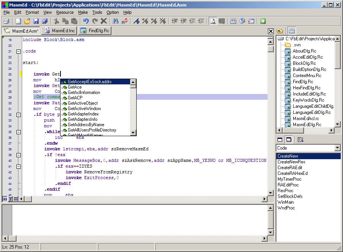Go up one folder in file browser
Viewport: 343px width, 252px height.
coord(280,31)
